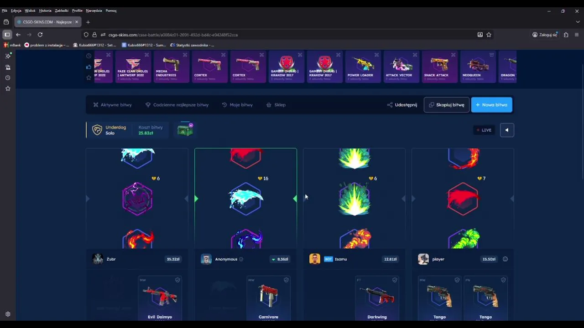Click the green case icon next to Koszt bitwy
Screen dimensions: 584x328
pyautogui.click(x=185, y=130)
